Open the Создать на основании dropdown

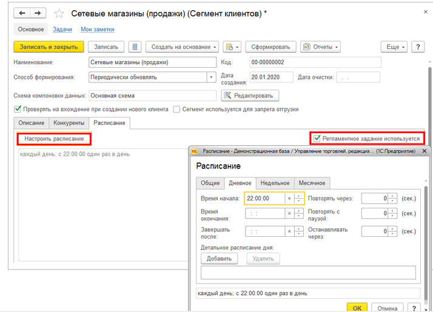coord(183,47)
